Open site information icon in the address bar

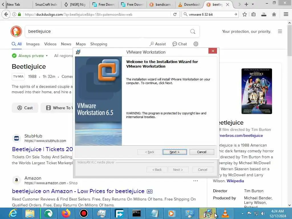[x=14, y=14]
